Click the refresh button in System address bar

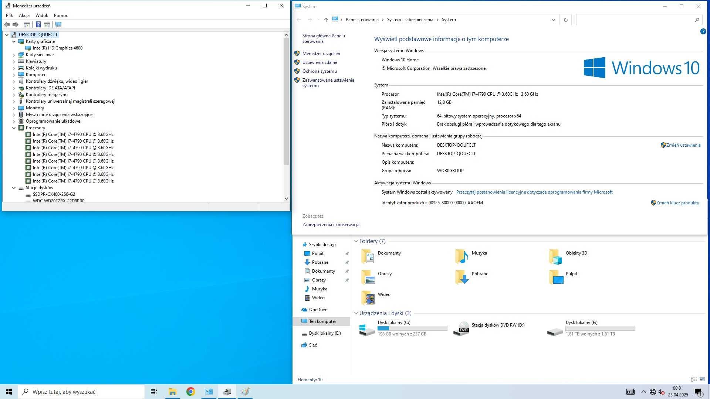(565, 20)
